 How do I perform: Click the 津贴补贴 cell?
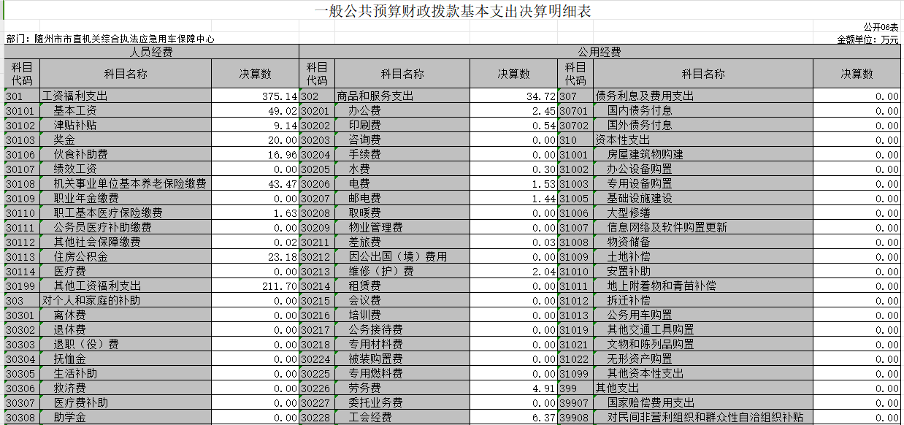[126, 125]
